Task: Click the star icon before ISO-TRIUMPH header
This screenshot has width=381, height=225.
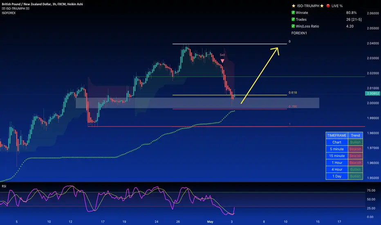Action: tap(294, 6)
